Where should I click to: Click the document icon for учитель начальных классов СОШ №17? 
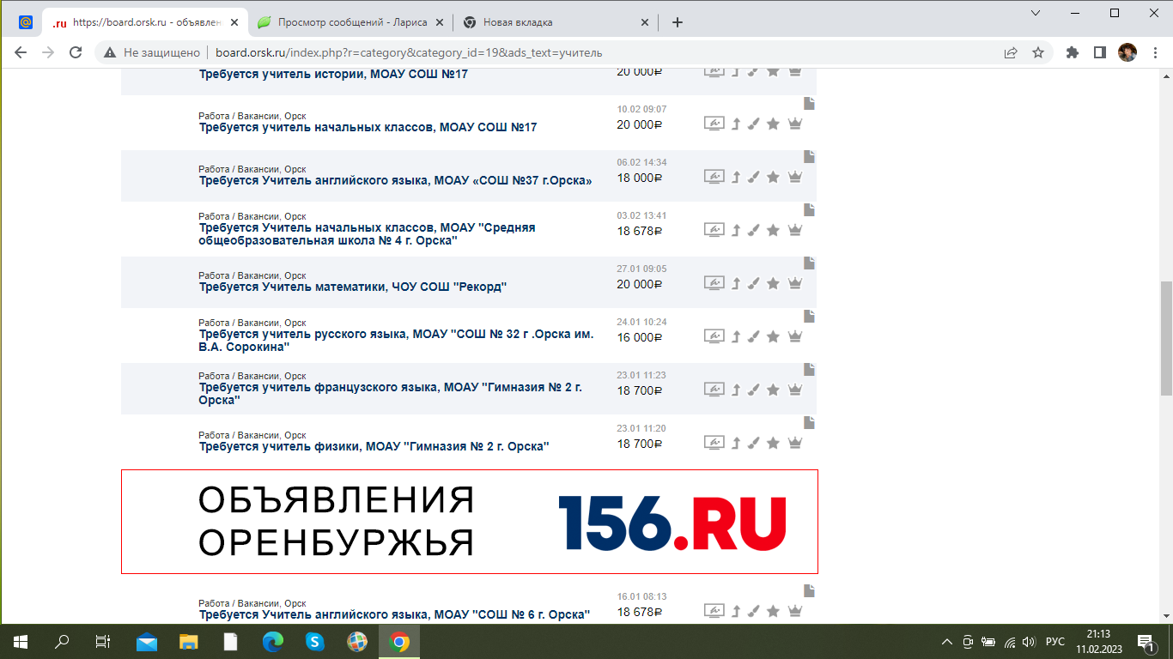(809, 103)
